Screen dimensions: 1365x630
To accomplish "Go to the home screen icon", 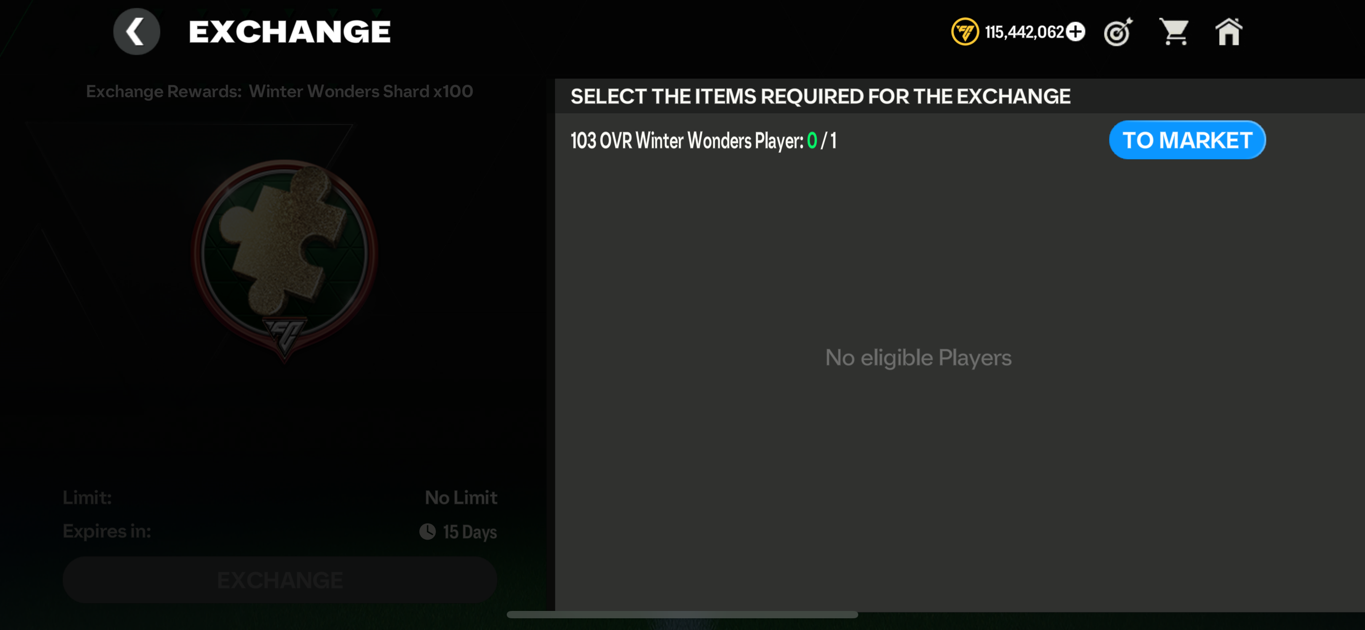I will point(1228,32).
